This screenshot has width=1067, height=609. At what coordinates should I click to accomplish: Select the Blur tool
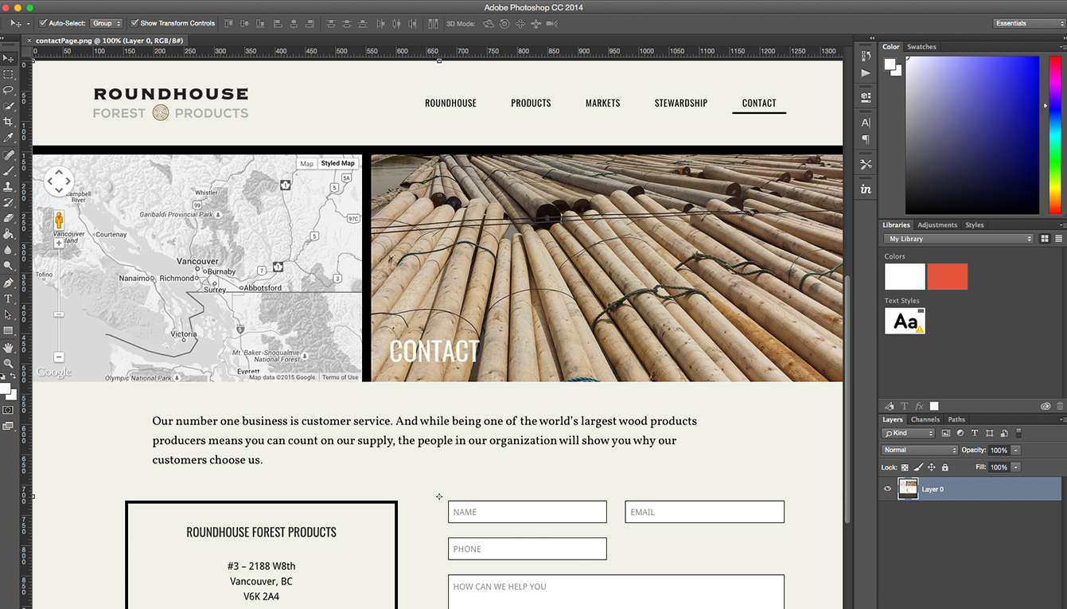point(8,251)
